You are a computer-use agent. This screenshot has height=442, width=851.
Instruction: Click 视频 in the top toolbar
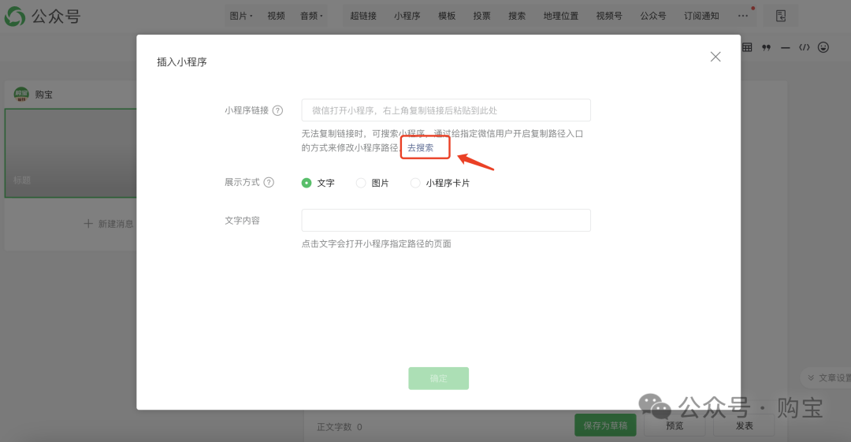[276, 16]
